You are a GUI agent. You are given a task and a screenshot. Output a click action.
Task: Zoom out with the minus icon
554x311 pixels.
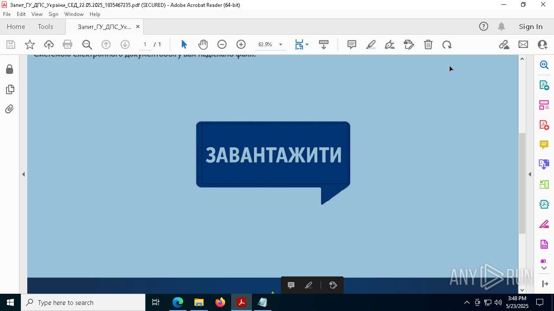point(222,44)
